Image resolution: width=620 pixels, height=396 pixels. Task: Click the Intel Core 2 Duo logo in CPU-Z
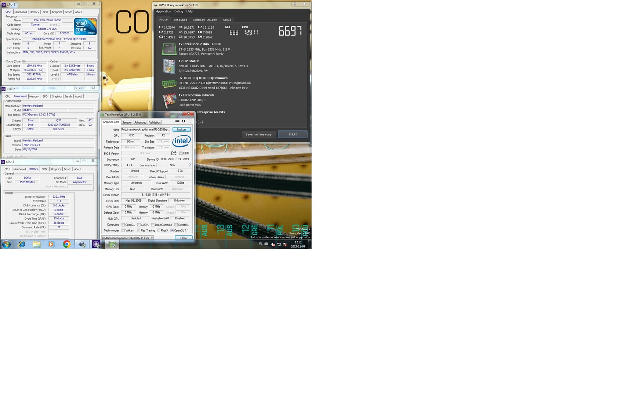(x=85, y=27)
